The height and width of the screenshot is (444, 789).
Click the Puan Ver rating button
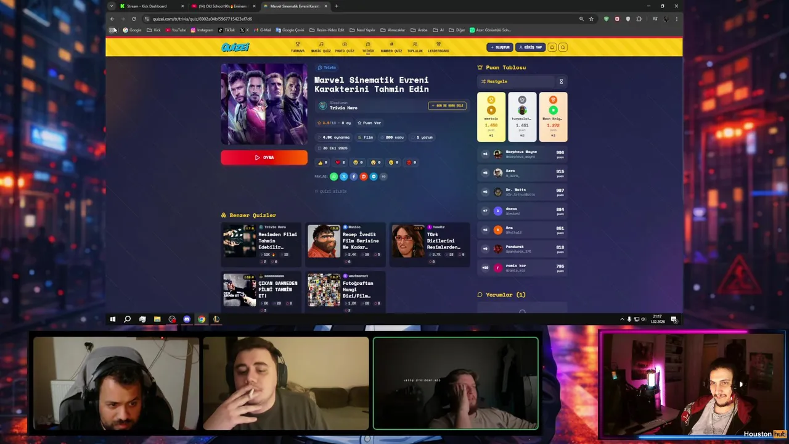369,123
